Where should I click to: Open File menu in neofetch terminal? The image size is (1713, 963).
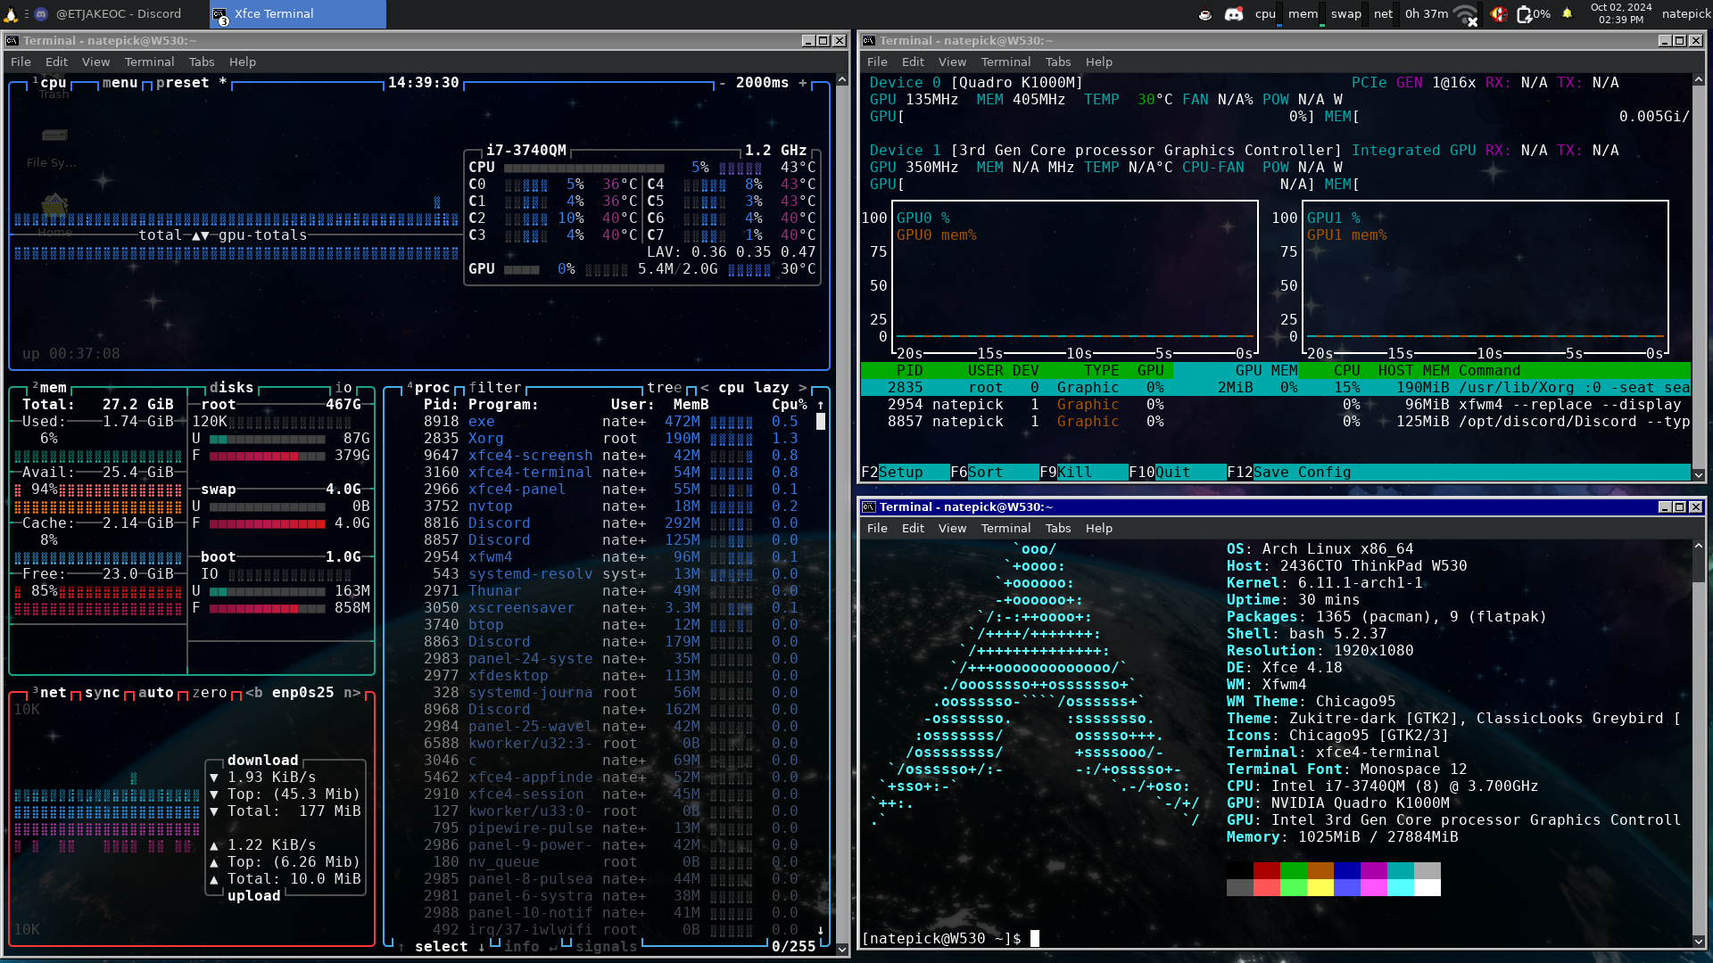tap(877, 529)
